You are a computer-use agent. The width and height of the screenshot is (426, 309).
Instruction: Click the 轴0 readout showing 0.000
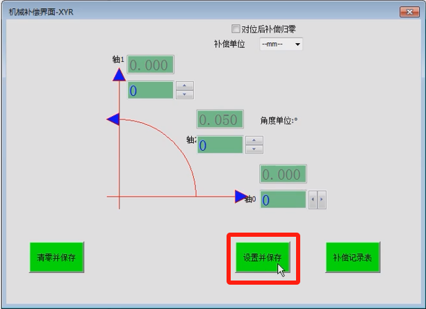click(x=283, y=174)
